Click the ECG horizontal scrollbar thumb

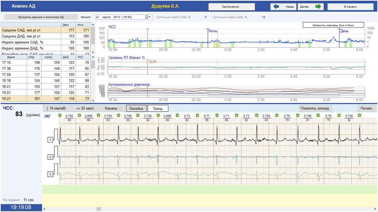(x=99, y=209)
